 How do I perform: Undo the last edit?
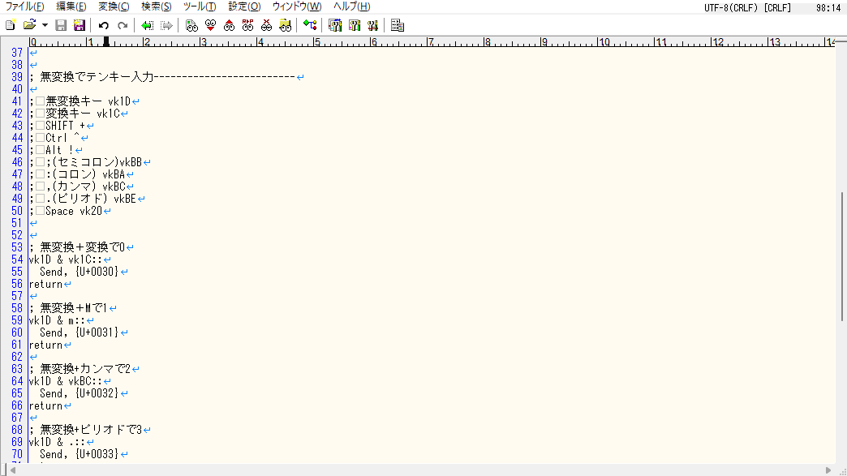pos(104,25)
